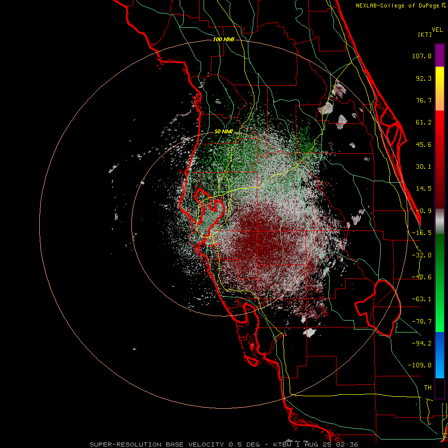Pick the purple segment of velocity scale
The image size is (448, 448).
click(x=440, y=55)
